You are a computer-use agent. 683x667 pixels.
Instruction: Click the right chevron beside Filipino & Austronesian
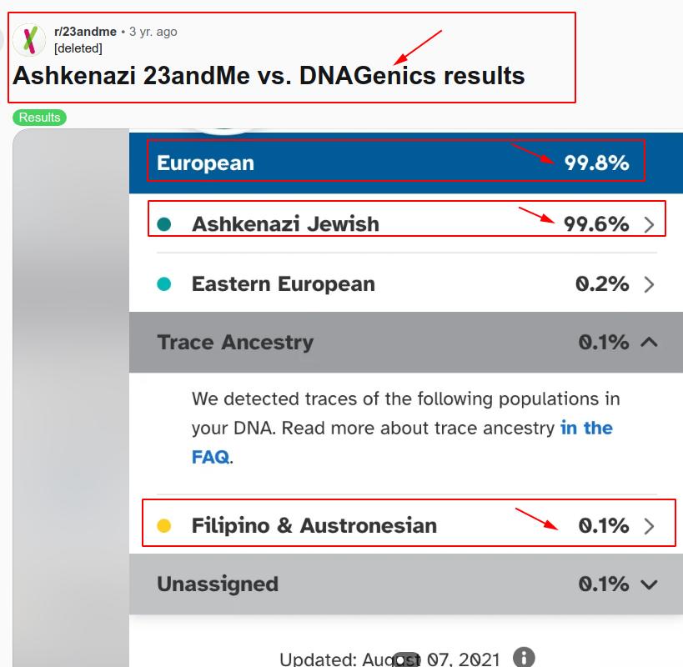pyautogui.click(x=650, y=526)
